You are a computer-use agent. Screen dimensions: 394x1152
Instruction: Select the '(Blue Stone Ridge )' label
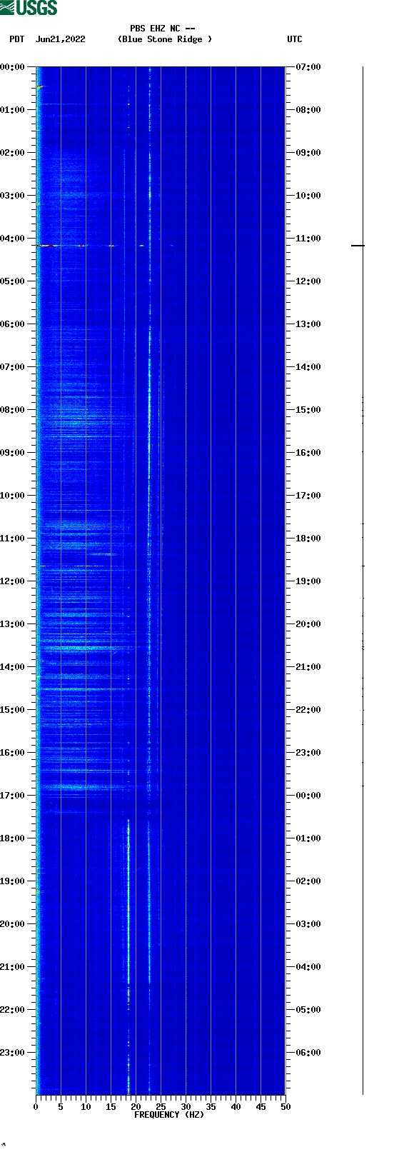[165, 39]
